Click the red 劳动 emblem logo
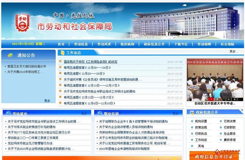This screenshot has width=245, height=160. tap(22, 22)
